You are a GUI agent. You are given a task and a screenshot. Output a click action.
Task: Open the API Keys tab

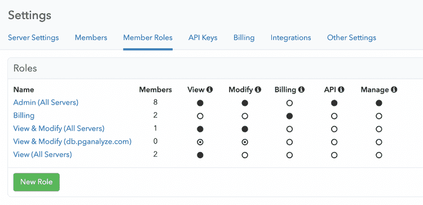(x=203, y=38)
